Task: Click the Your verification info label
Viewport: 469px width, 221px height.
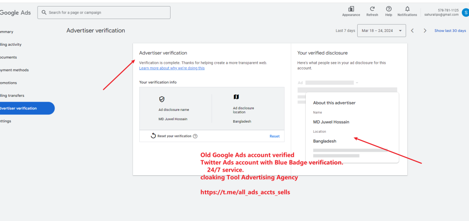Action: pyautogui.click(x=158, y=82)
